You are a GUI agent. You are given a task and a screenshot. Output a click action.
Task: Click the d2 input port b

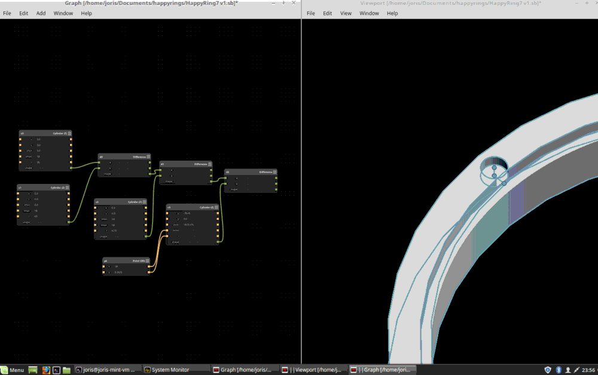(x=225, y=183)
